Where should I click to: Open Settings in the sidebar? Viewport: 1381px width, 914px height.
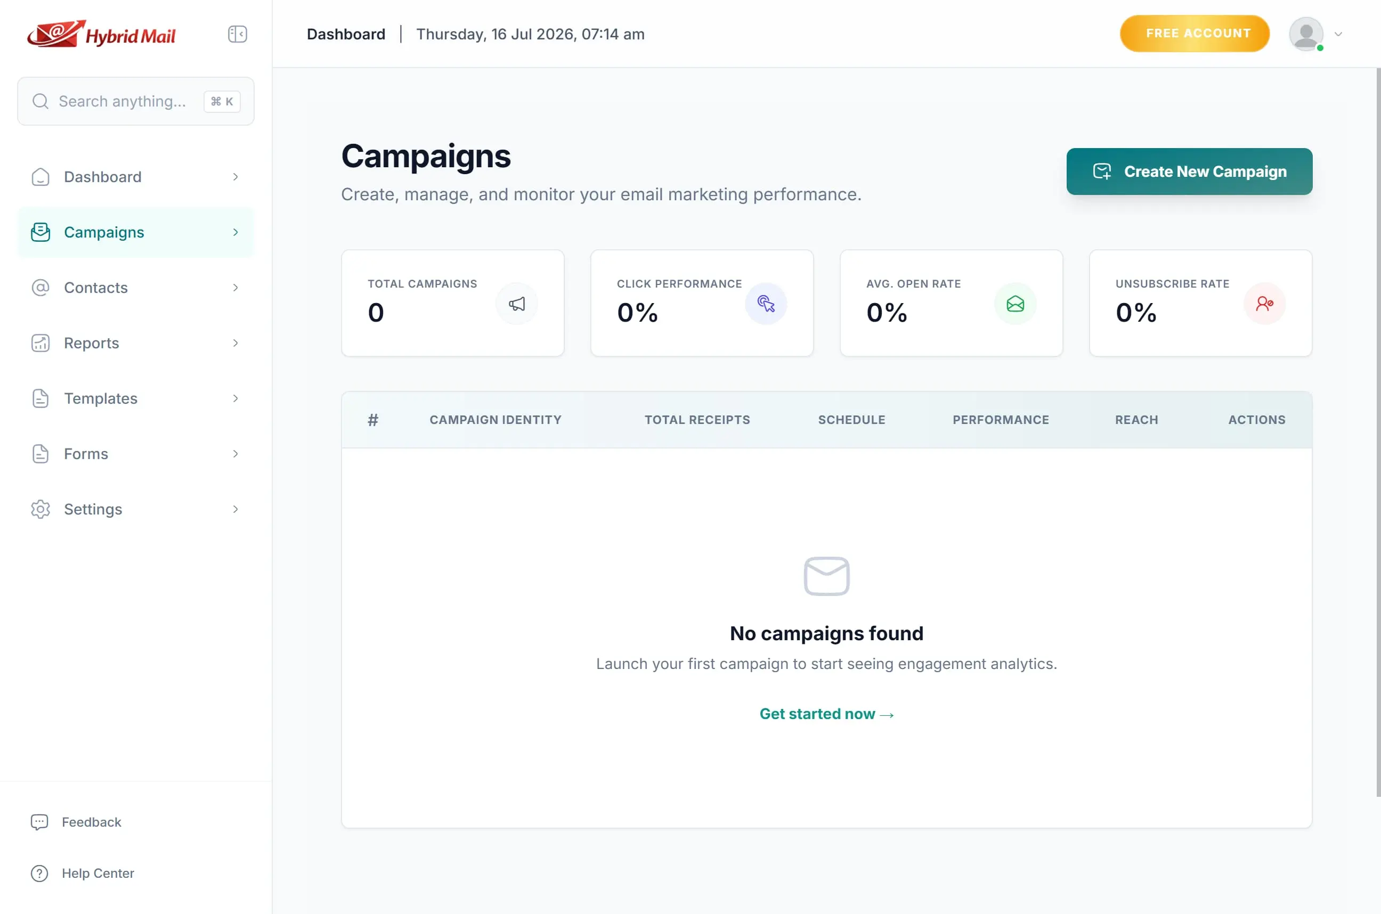click(136, 509)
